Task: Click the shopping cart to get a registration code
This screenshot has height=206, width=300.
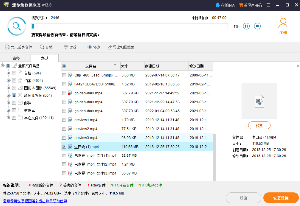Action: point(241,5)
